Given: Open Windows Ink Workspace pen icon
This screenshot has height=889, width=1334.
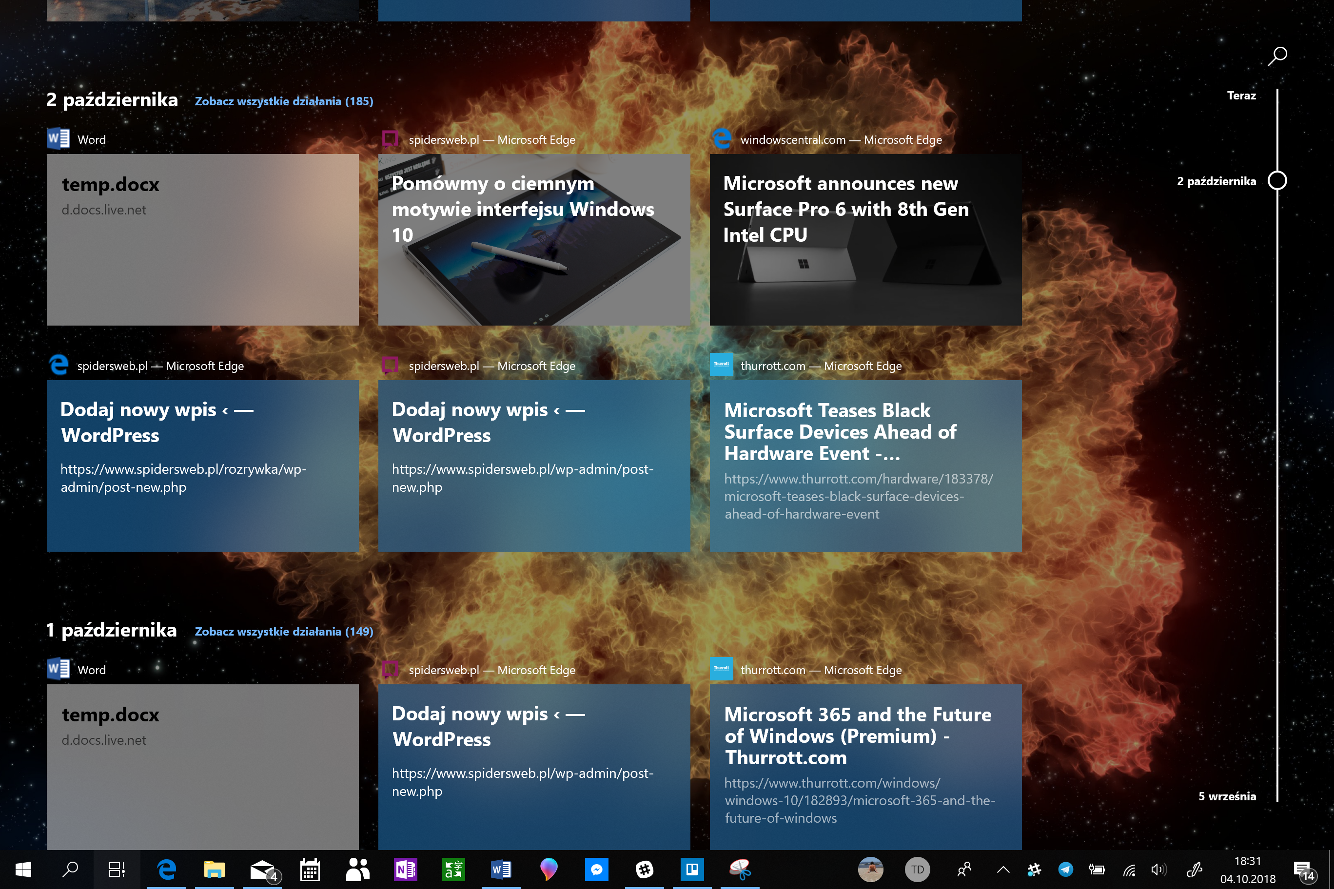Looking at the screenshot, I should (x=1194, y=869).
